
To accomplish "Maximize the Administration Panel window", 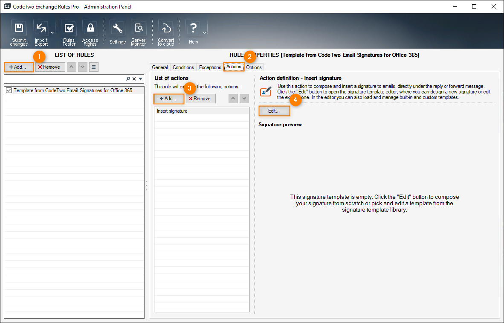I will (474, 6).
